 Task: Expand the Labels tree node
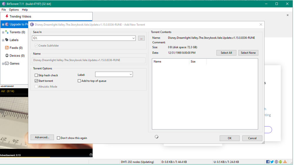[3, 40]
